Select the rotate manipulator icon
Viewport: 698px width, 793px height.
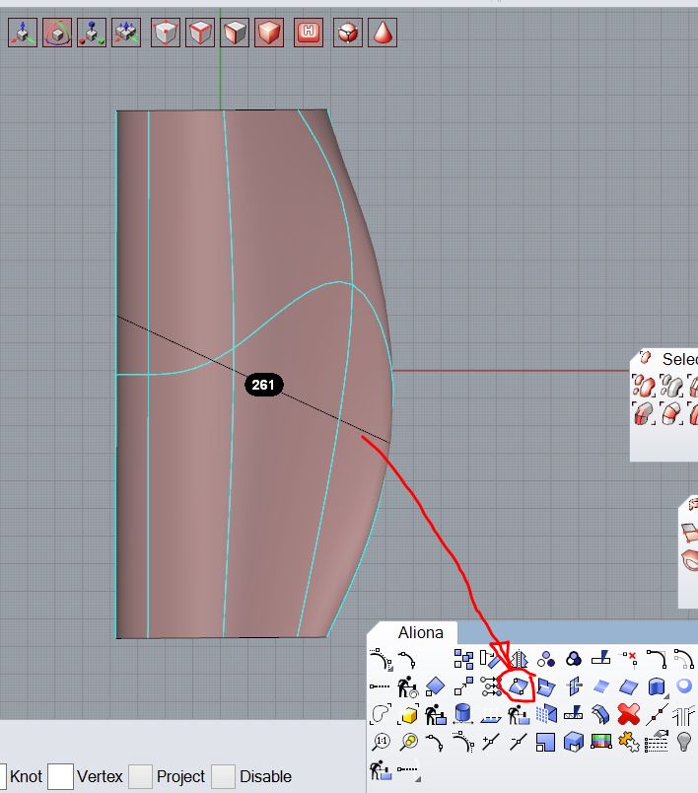(57, 33)
